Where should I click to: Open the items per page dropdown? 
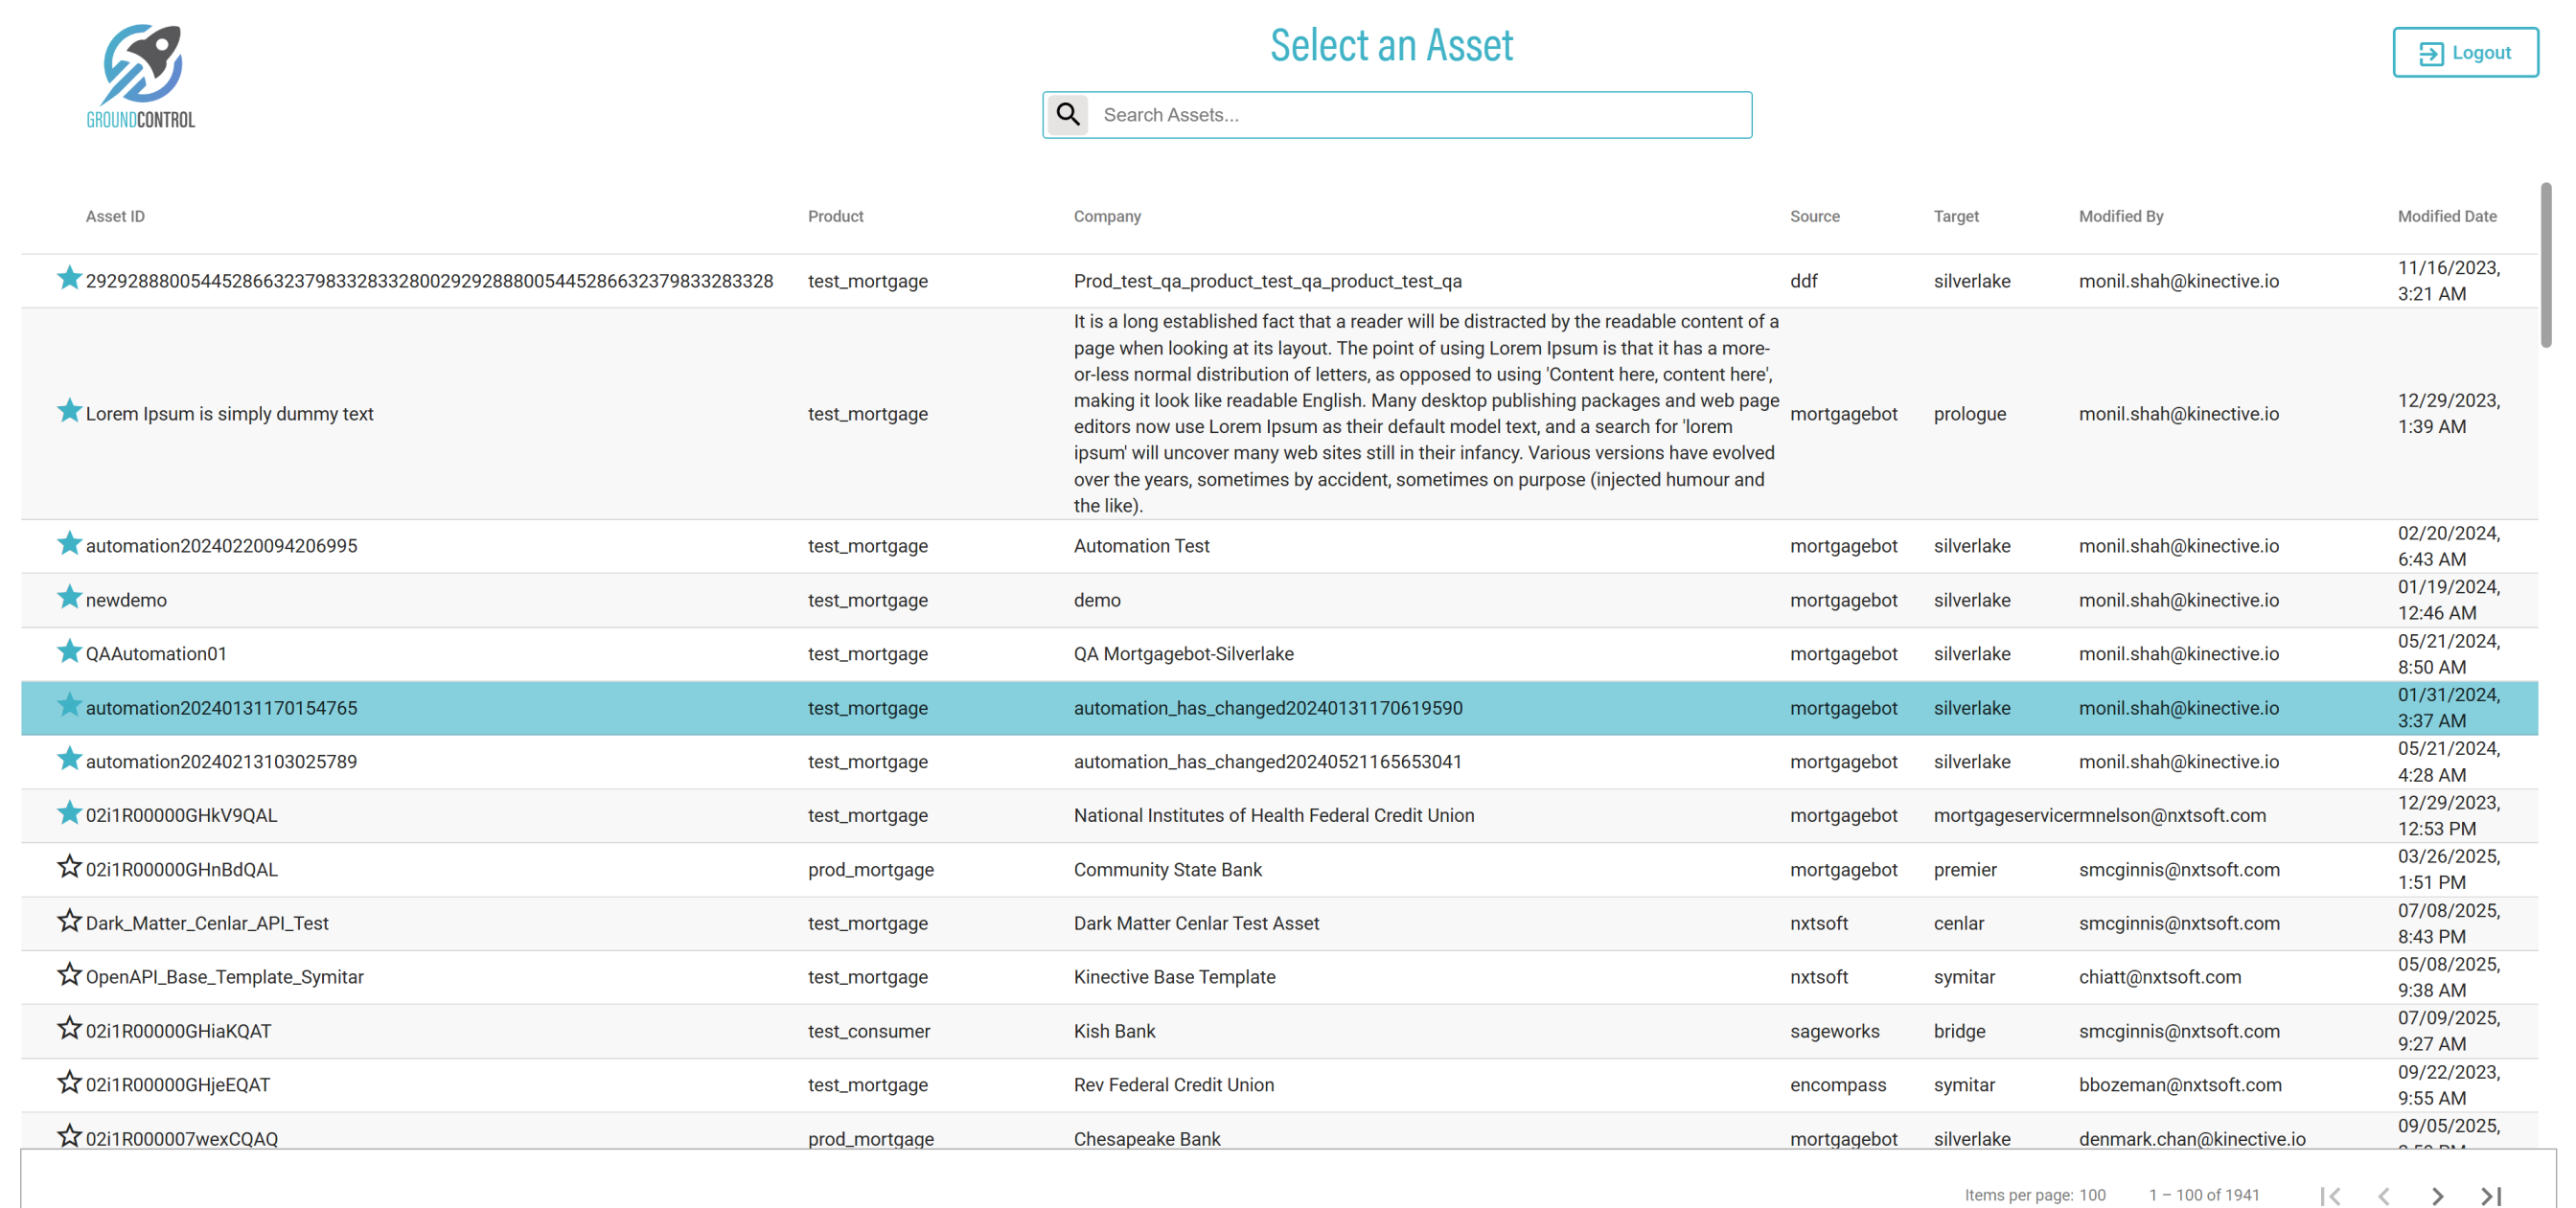click(2092, 1195)
